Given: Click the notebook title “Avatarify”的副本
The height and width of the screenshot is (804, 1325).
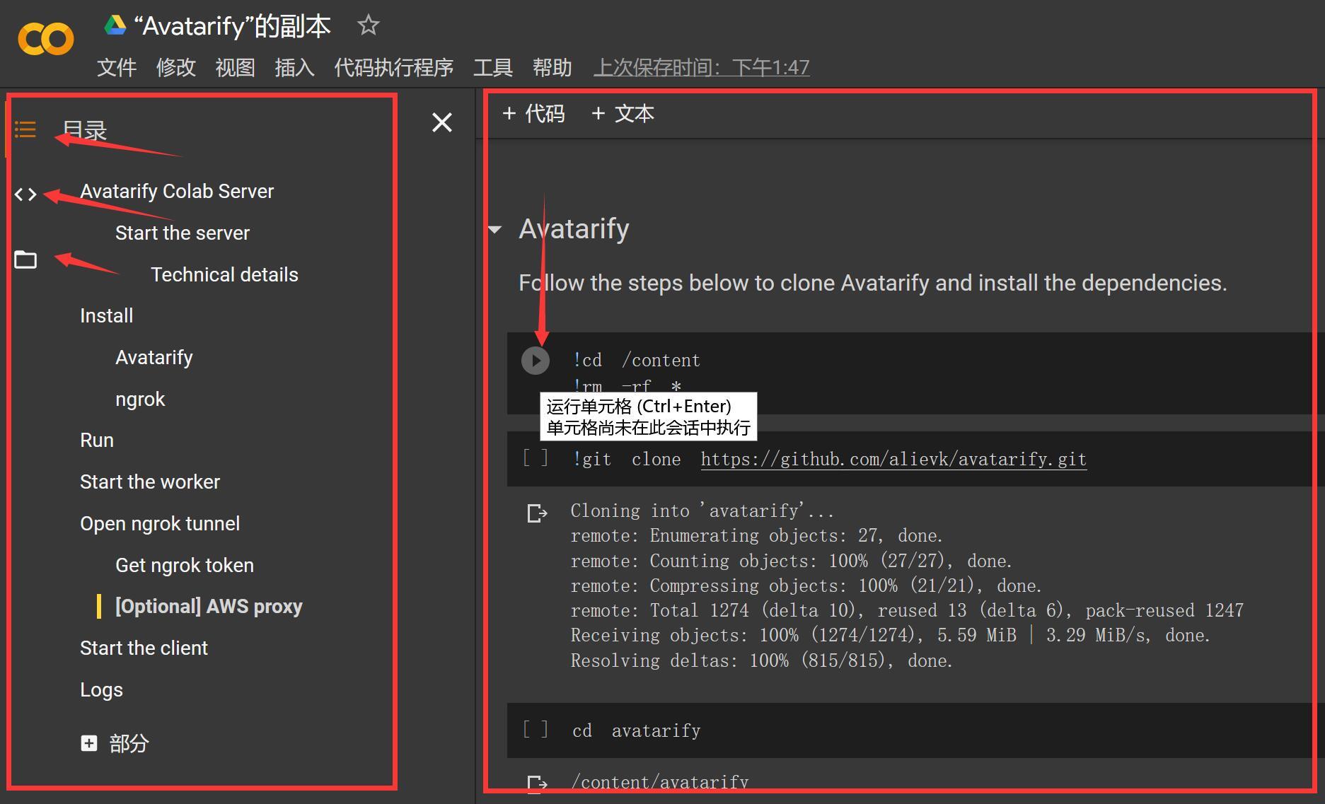Looking at the screenshot, I should point(232,26).
